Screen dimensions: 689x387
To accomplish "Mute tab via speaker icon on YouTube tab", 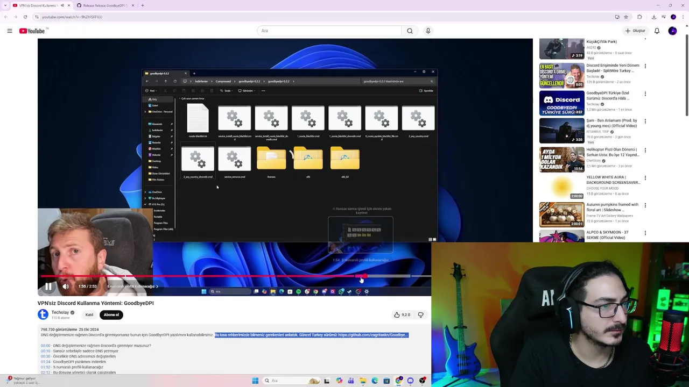I will [x=62, y=5].
